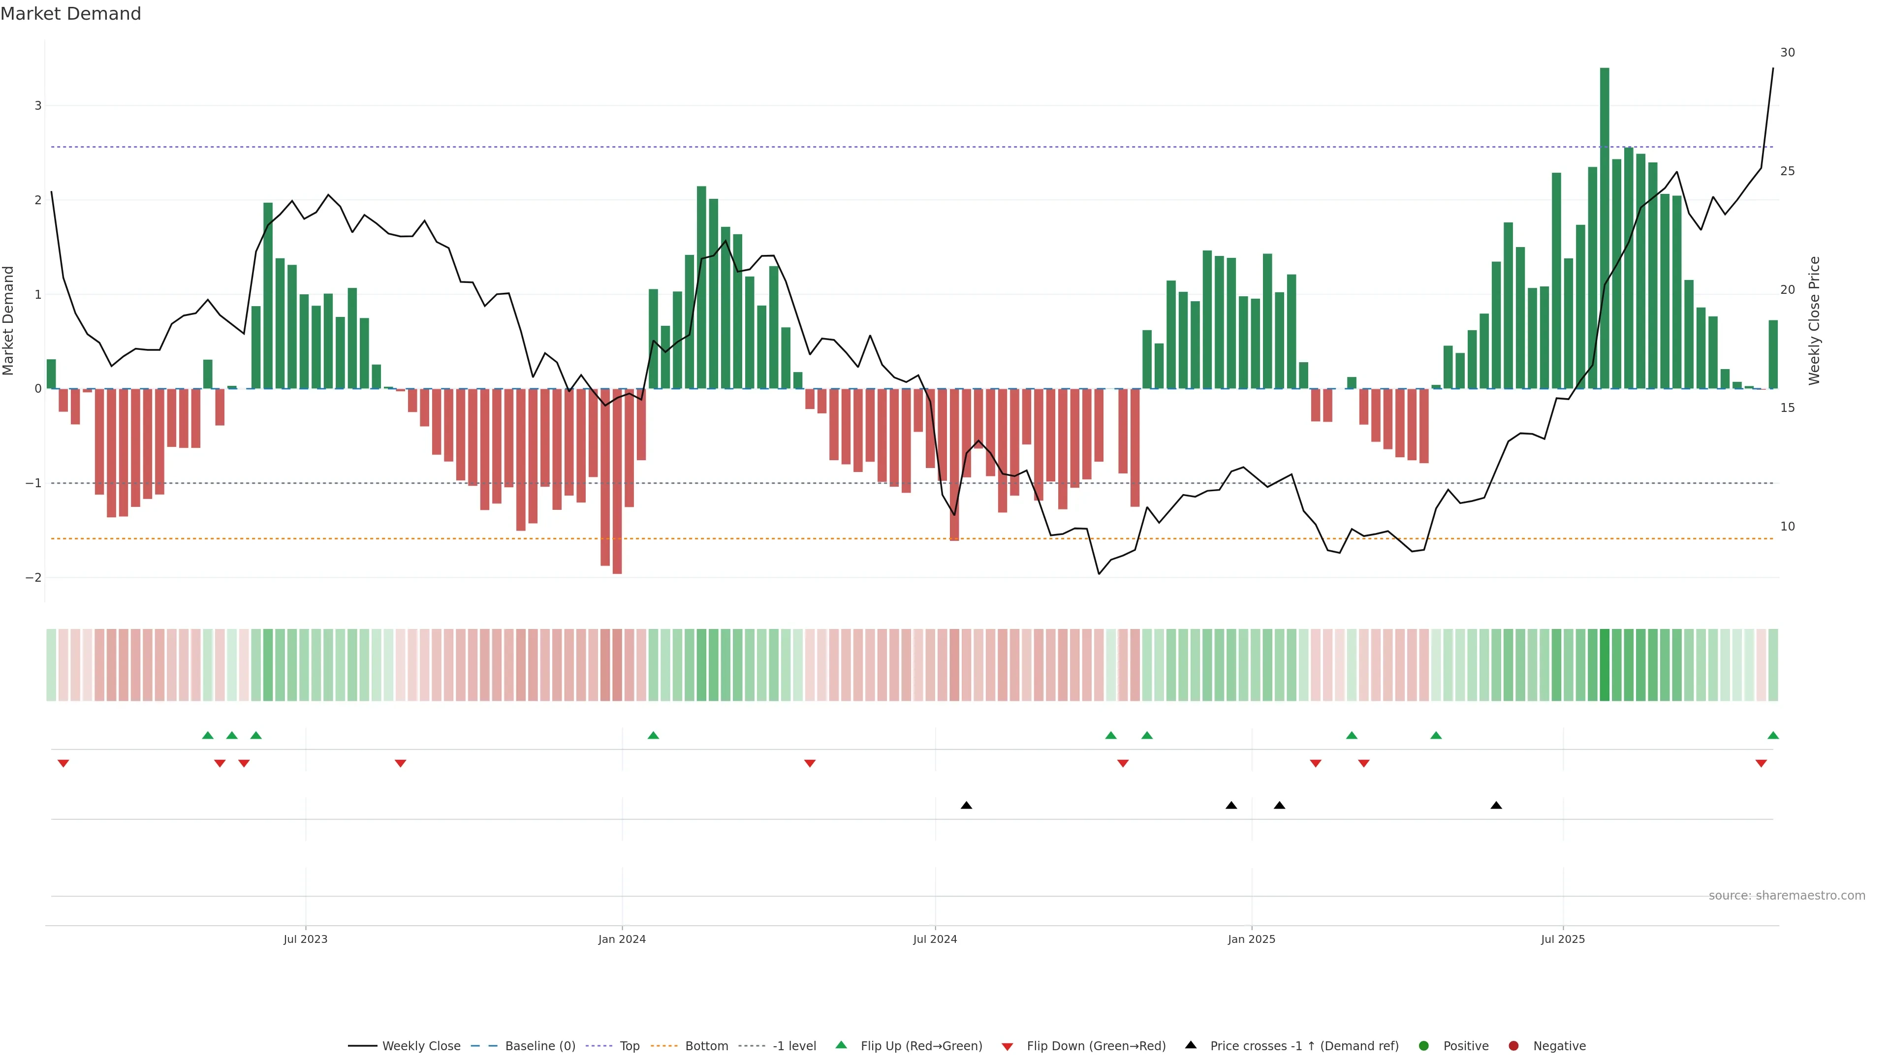Image resolution: width=1890 pixels, height=1063 pixels.
Task: Toggle the -1 level legend entry
Action: pos(794,1045)
